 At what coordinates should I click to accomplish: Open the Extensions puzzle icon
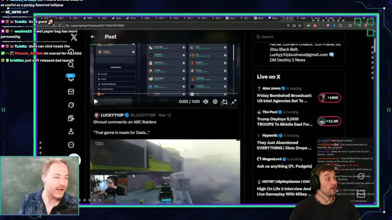click(341, 25)
